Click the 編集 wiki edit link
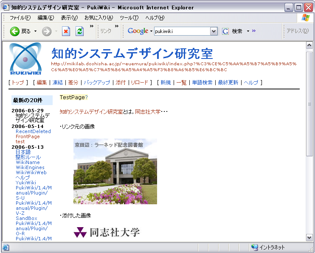315x253 pixels. [x=42, y=82]
